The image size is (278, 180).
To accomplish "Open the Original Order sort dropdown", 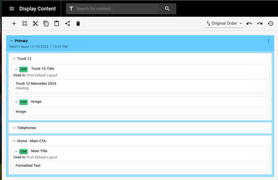I will coord(224,23).
